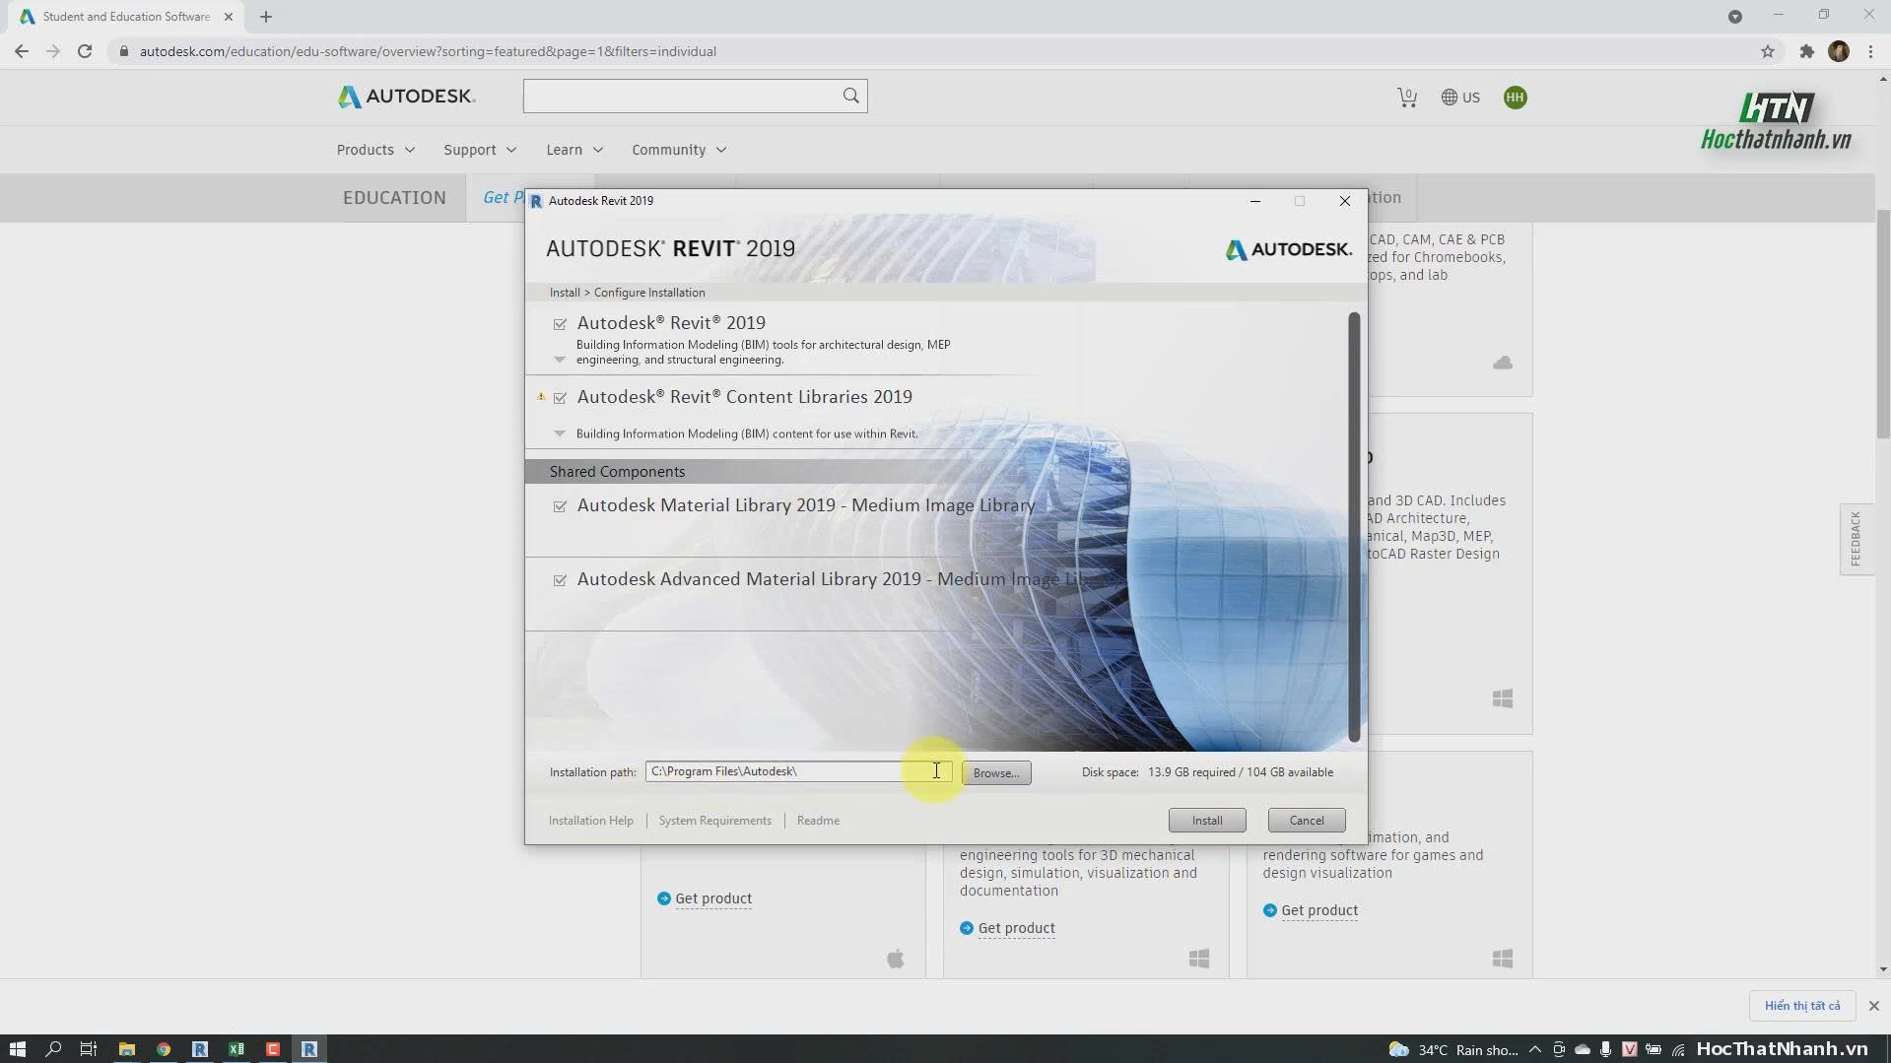Open the Support menu
This screenshot has height=1063, width=1891.
coord(480,150)
